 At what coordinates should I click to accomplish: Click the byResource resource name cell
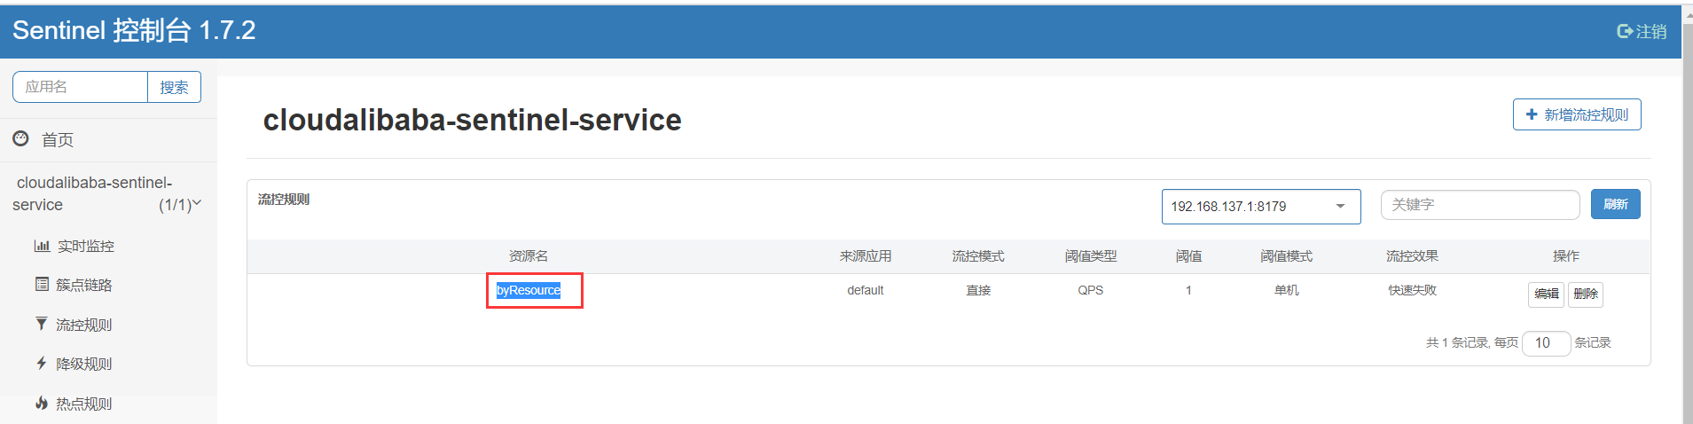(x=529, y=290)
